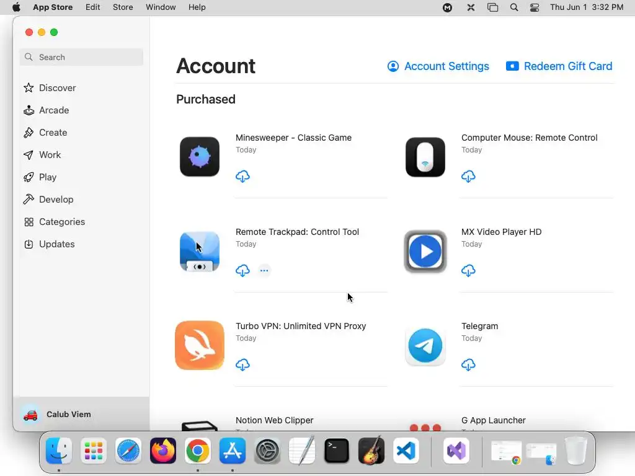Screen dimensions: 635x476
Task: Redownload Turbo VPN: Unlimited VPN Proxy
Action: tap(242, 364)
